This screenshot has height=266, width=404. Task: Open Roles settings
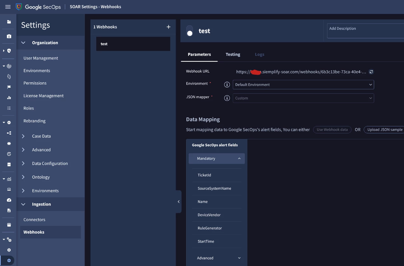[29, 108]
